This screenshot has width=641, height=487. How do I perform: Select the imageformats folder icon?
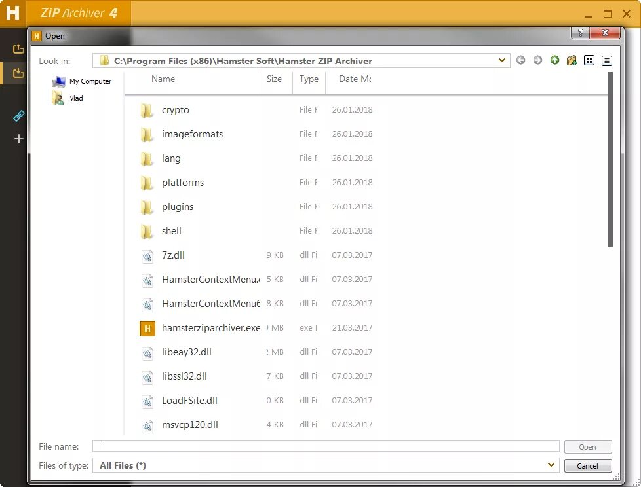(x=147, y=134)
